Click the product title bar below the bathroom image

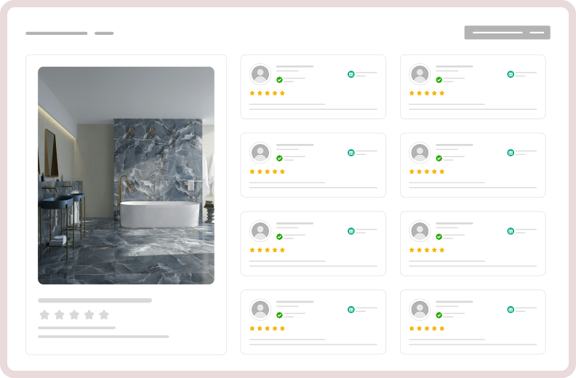[x=95, y=300]
